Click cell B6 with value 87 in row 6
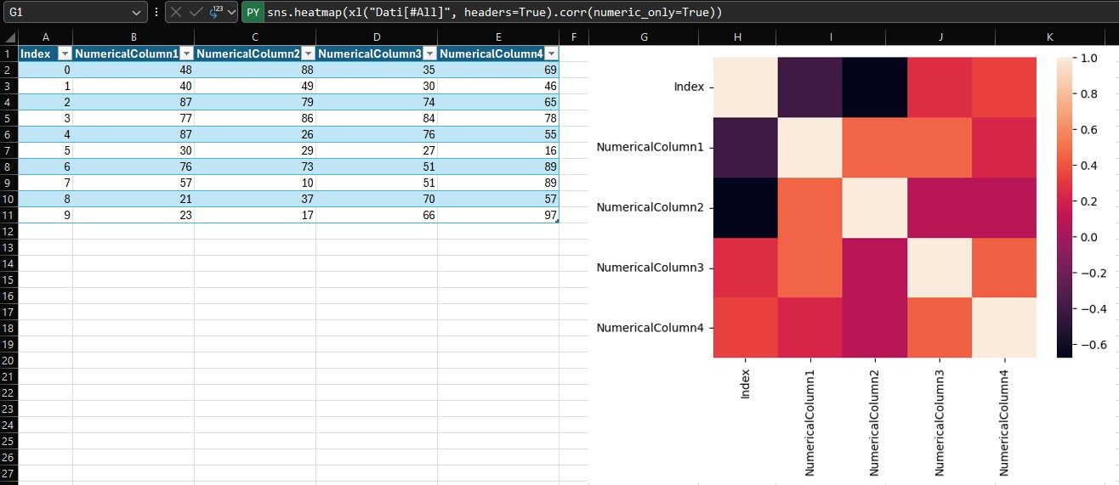Image resolution: width=1119 pixels, height=485 pixels. tap(133, 133)
